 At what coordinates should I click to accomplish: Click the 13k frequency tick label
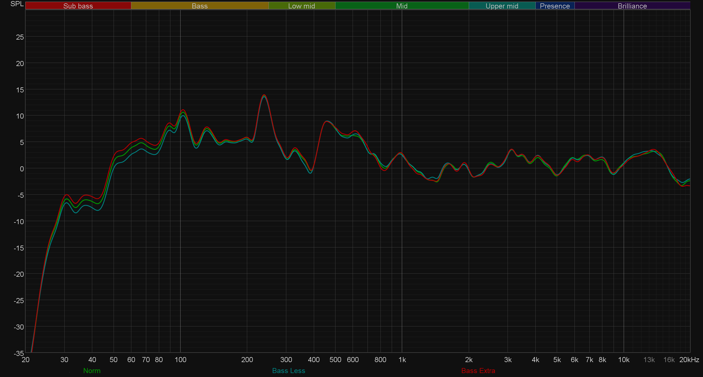(649, 360)
